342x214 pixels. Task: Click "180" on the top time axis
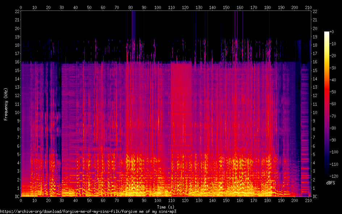[267, 7]
